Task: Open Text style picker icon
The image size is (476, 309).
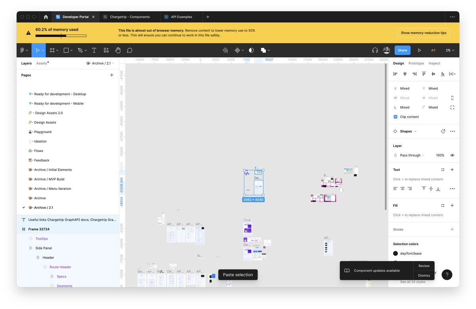Action: point(443,170)
